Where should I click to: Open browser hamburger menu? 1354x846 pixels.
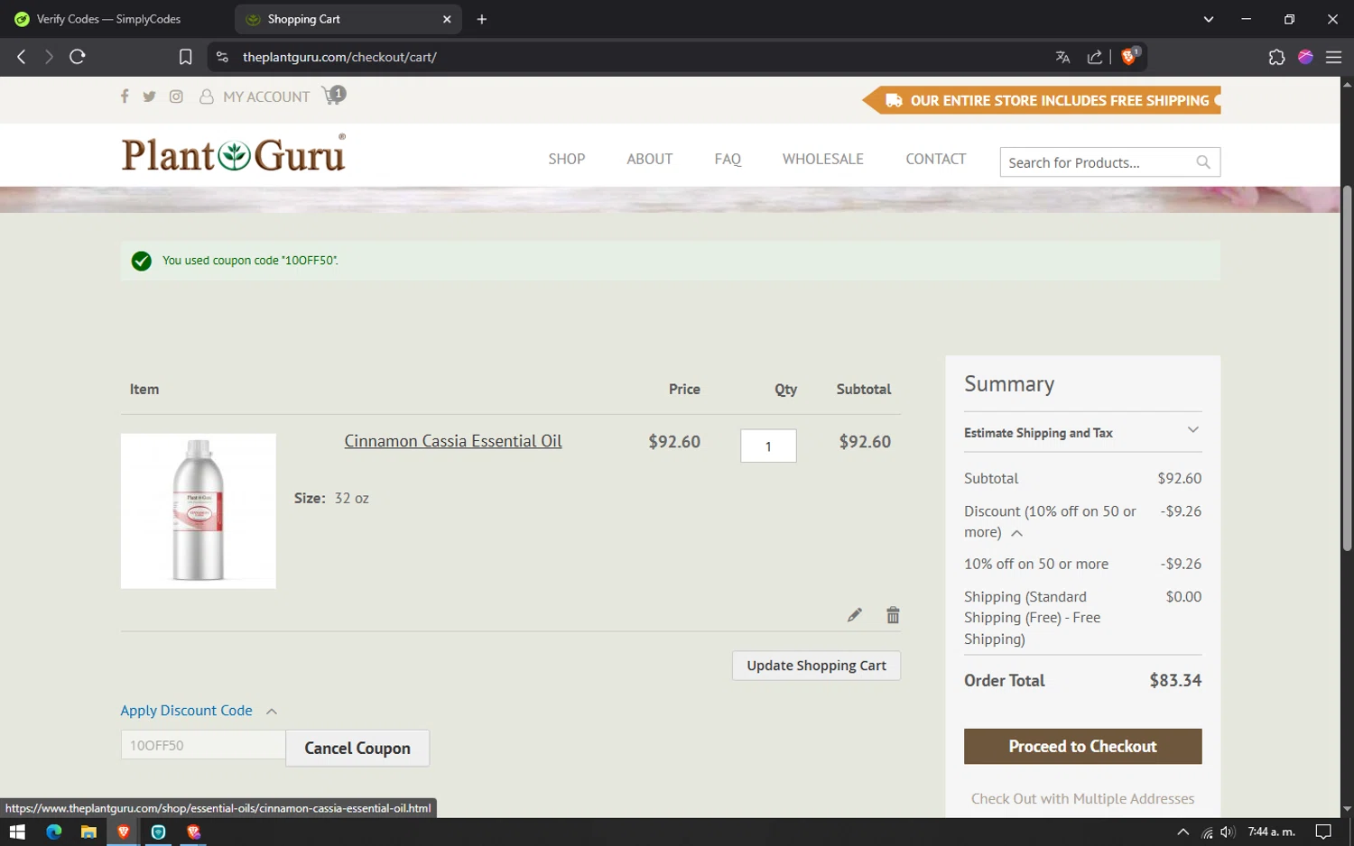(x=1333, y=57)
